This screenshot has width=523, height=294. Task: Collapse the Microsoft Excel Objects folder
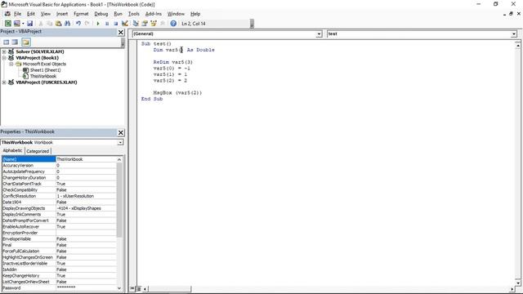point(11,64)
